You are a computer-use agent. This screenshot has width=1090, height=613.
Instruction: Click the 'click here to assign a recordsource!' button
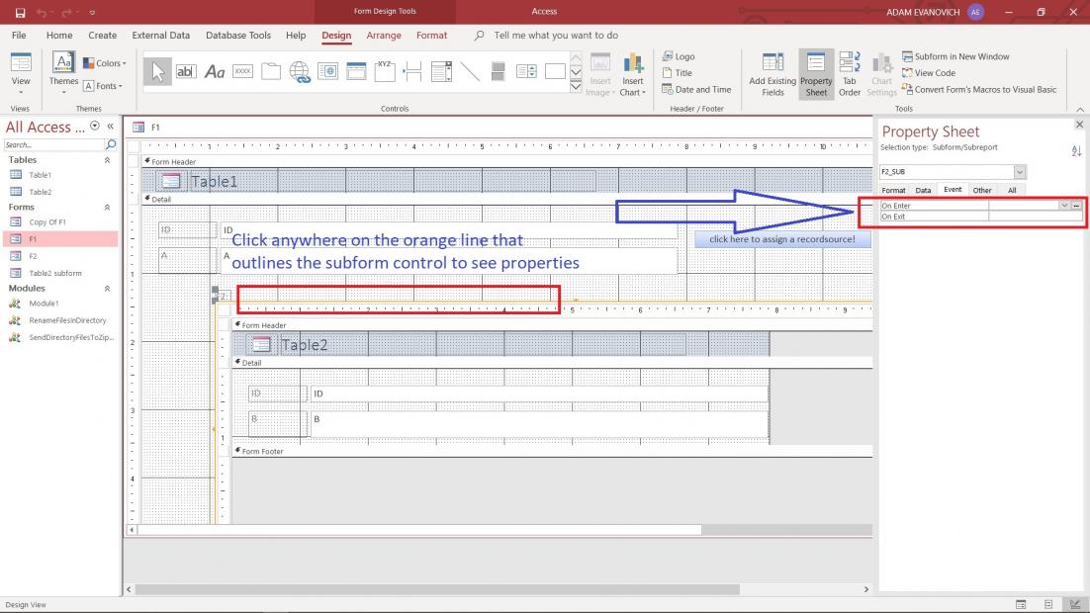pos(782,239)
